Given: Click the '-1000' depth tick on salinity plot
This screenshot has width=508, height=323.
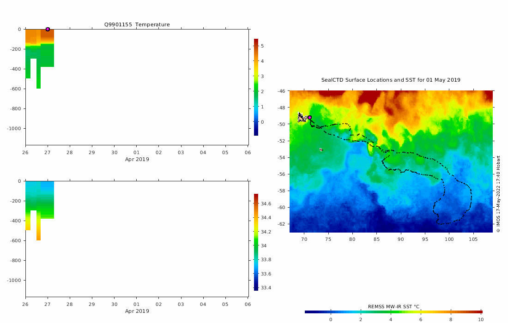Looking at the screenshot, I should [14, 280].
